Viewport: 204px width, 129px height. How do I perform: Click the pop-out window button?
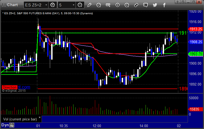pyautogui.click(x=183, y=2)
